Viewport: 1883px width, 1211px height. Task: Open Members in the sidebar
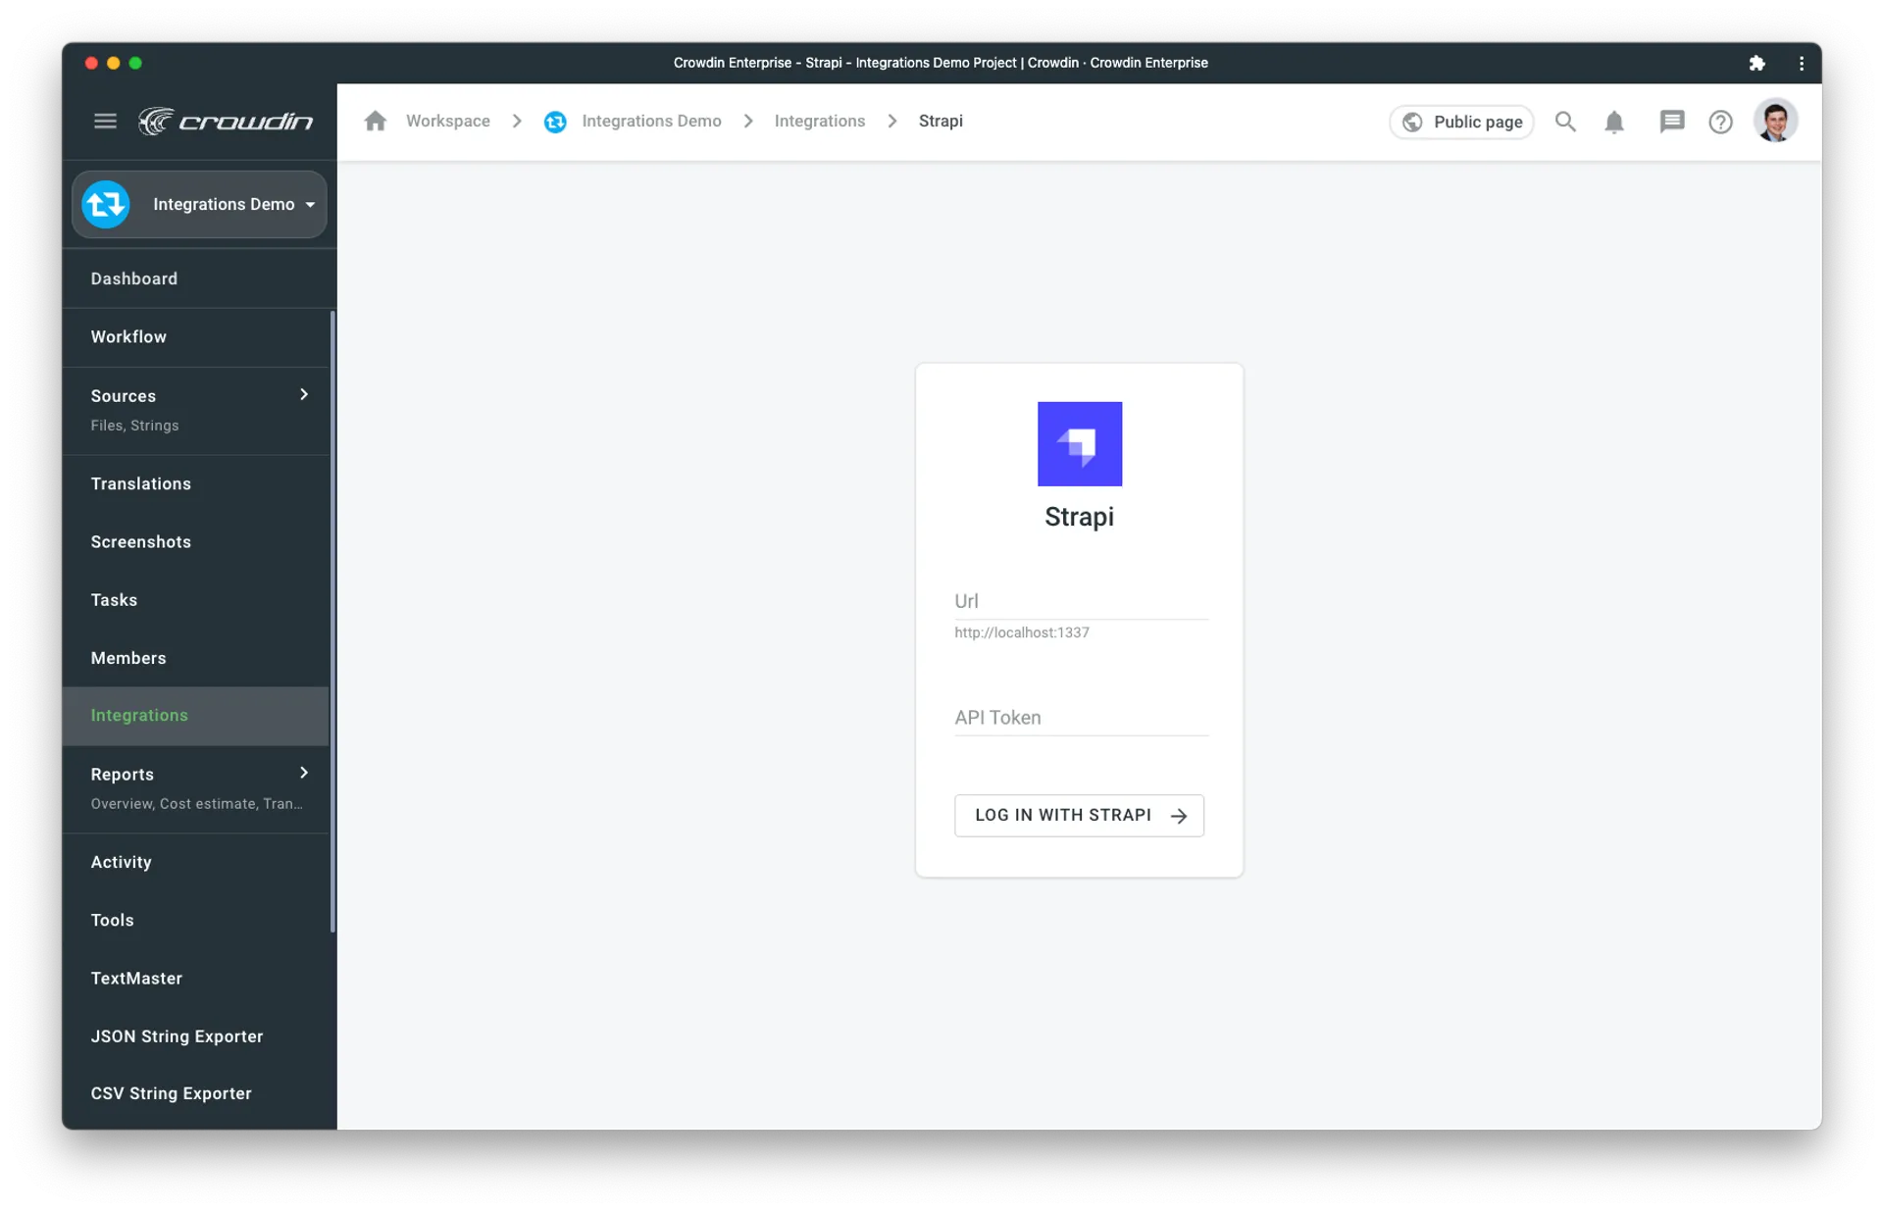click(196, 658)
